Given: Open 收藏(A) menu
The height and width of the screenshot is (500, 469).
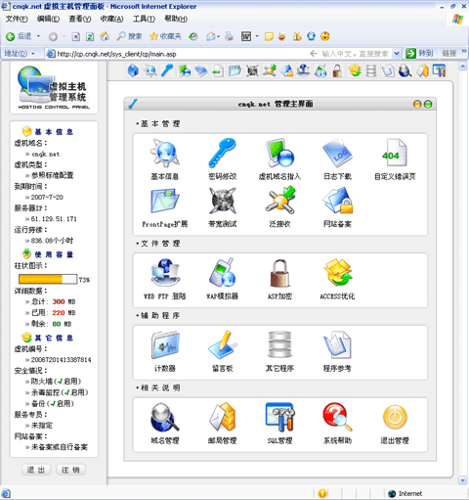Looking at the screenshot, I should (x=111, y=19).
